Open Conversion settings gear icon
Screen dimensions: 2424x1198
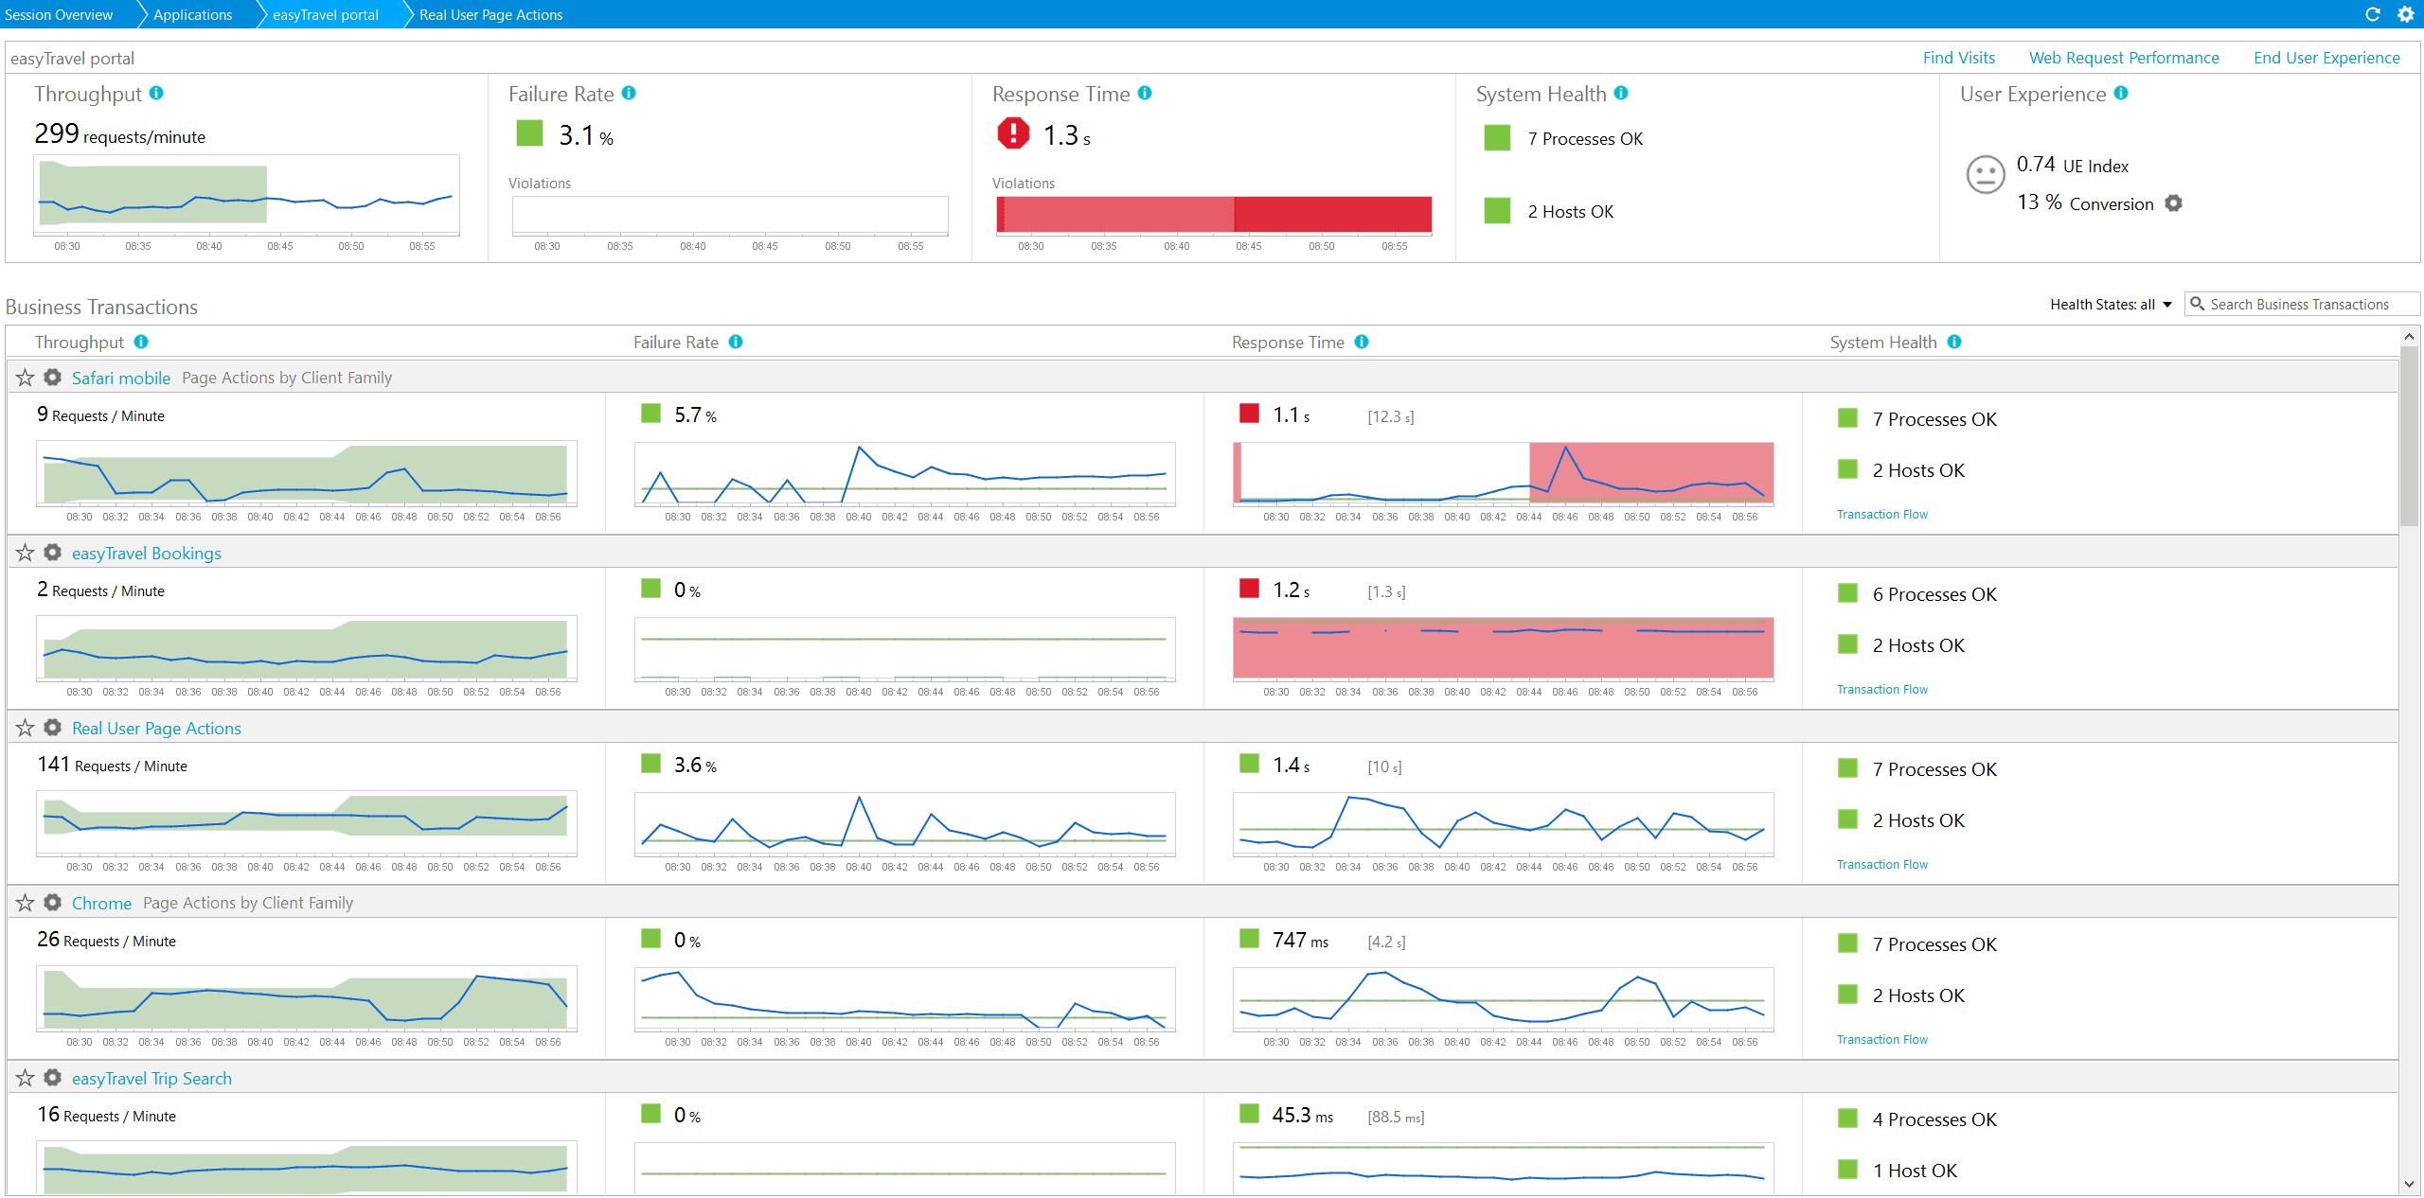[2174, 203]
